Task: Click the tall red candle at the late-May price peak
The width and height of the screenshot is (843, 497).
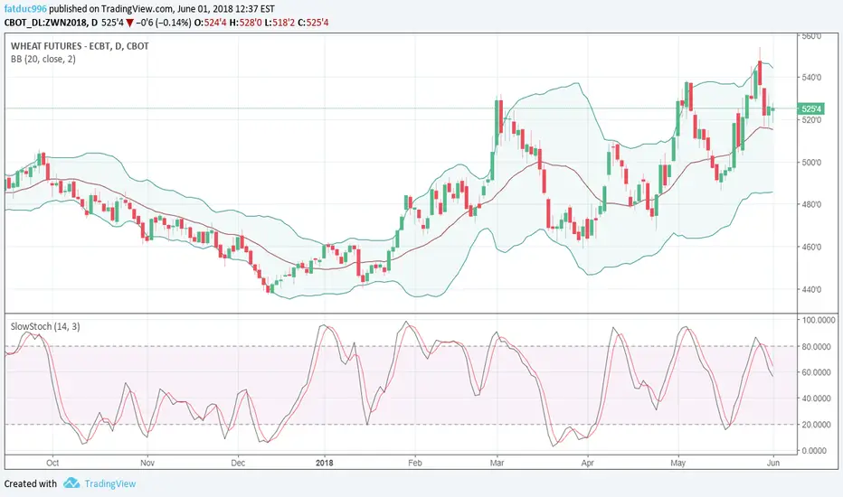Action: tap(760, 73)
